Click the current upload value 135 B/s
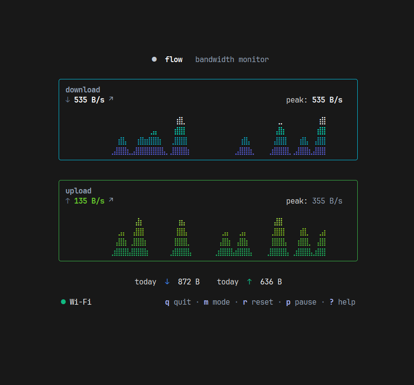 tap(89, 201)
